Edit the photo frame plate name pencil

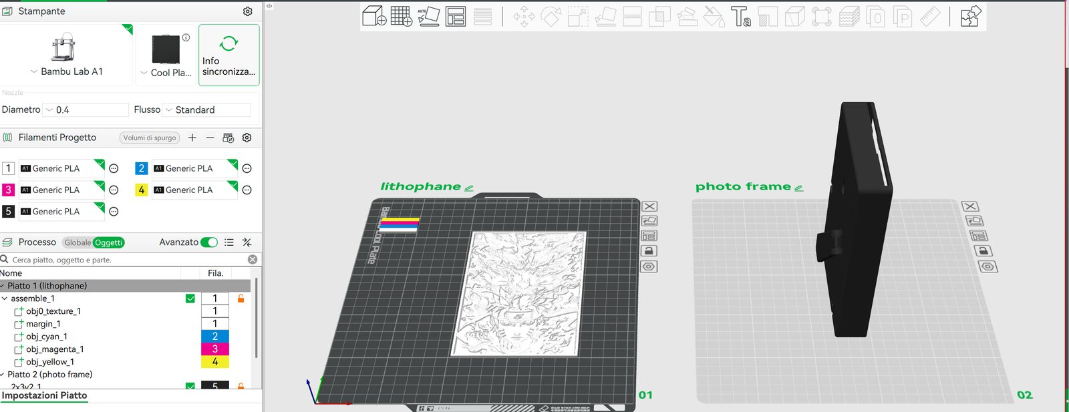point(799,188)
